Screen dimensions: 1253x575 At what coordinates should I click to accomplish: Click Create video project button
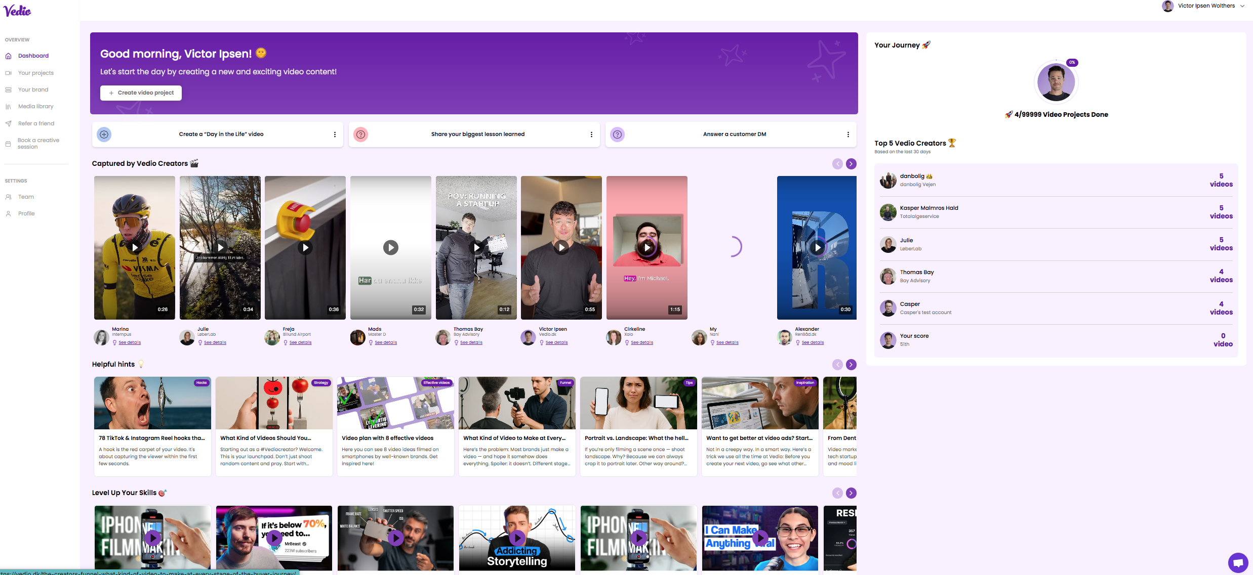pos(141,93)
